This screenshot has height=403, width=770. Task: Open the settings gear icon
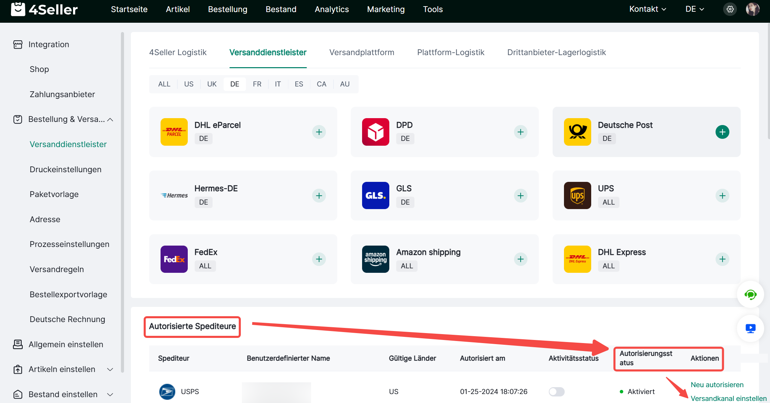(x=730, y=9)
